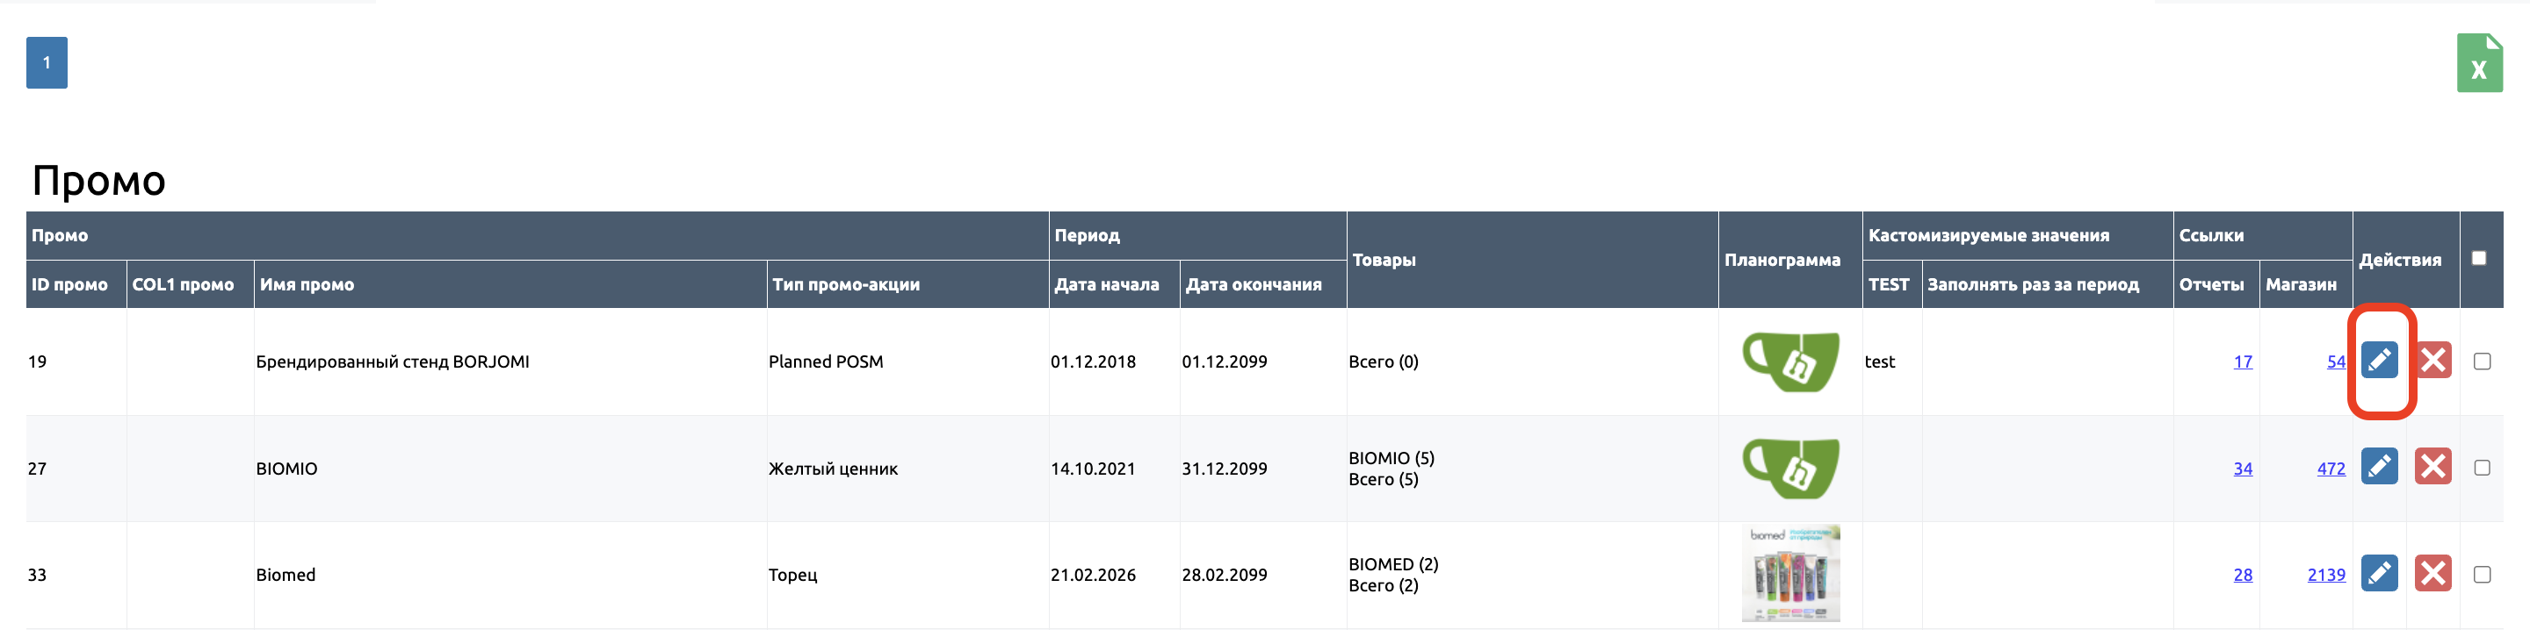Go to page 1 of results
The height and width of the screenshot is (630, 2530).
coord(47,63)
